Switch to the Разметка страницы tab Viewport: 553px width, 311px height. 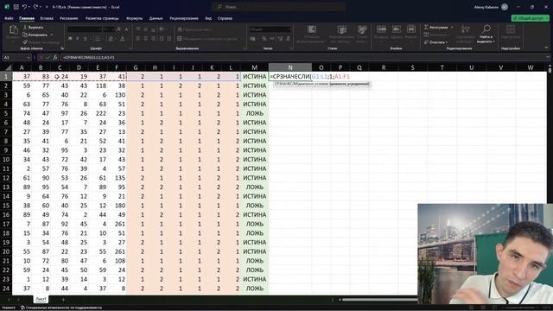pos(102,18)
